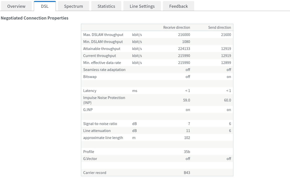The width and height of the screenshot is (290, 178).
Task: Select the DSL tab
Action: point(45,6)
